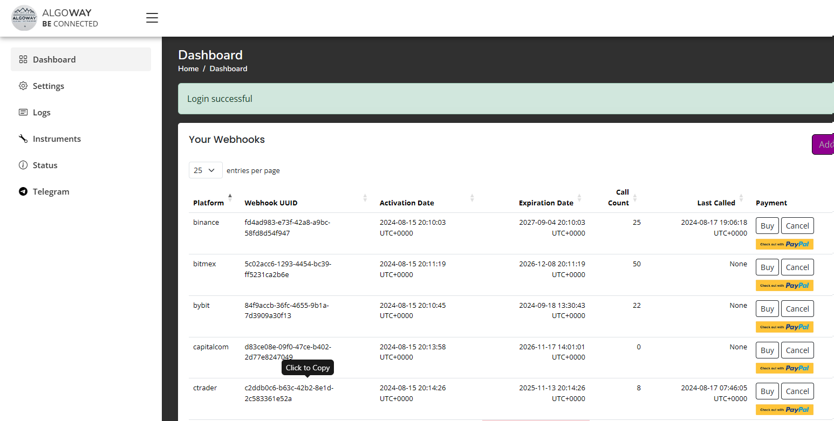Sort by Expiration Date column arrows

(579, 198)
